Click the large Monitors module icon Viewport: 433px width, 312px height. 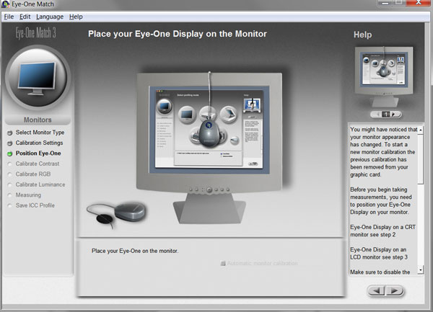click(38, 77)
